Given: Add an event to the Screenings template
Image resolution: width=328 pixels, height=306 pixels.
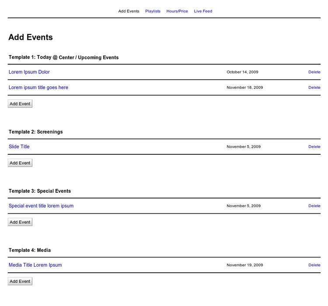Looking at the screenshot, I should coord(20,163).
